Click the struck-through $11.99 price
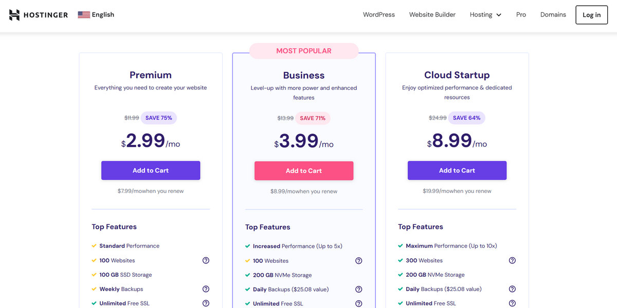Image resolution: width=617 pixels, height=308 pixels. click(132, 118)
